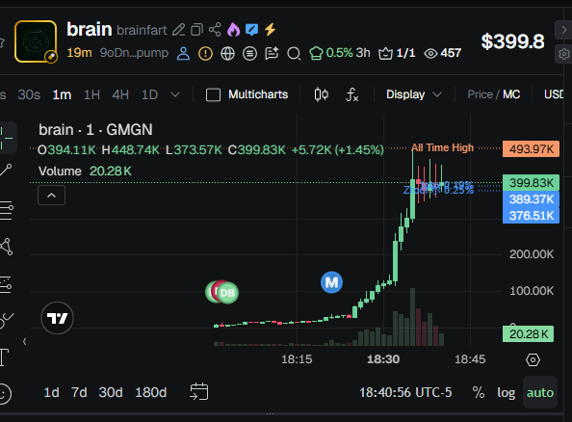Select the 1D timeframe
The width and height of the screenshot is (572, 422).
point(149,95)
